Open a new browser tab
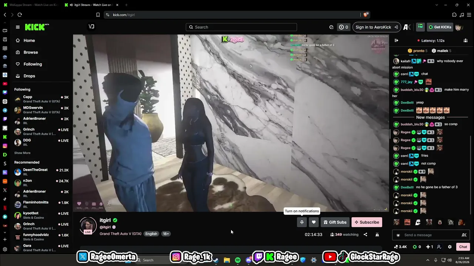Image resolution: width=474 pixels, height=266 pixels. point(126,5)
